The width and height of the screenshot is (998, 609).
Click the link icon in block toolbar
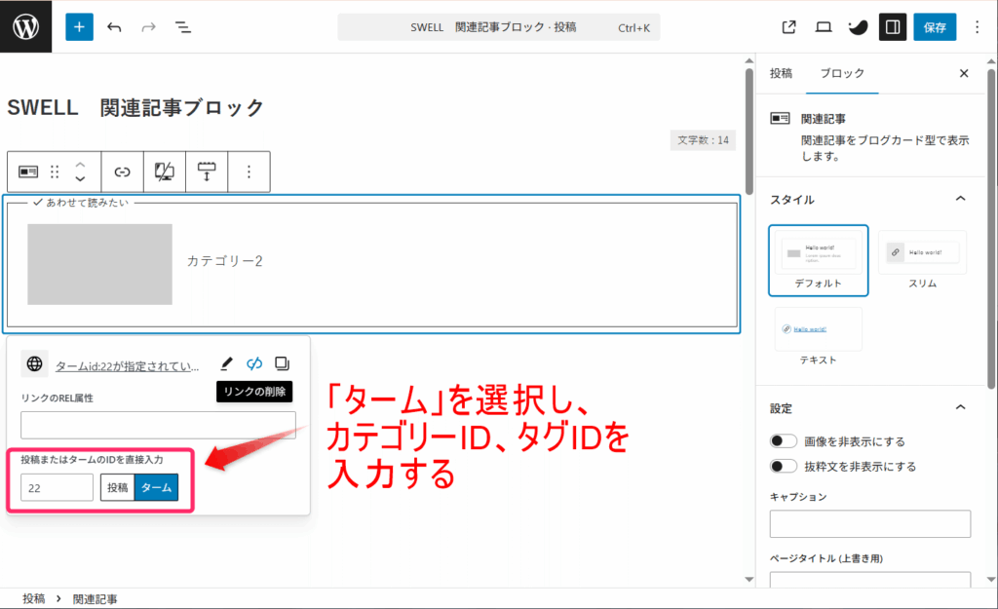click(122, 171)
